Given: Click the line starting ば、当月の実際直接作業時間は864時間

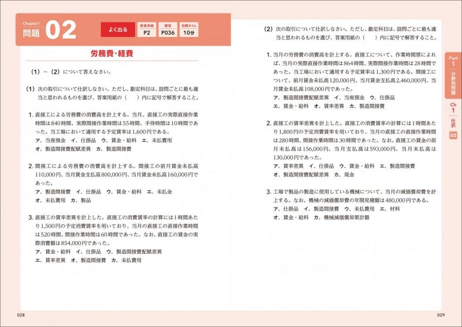Looking at the screenshot, I should click(x=355, y=63).
